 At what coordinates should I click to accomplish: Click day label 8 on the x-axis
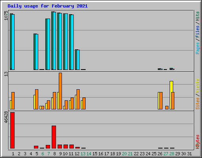point(54,154)
